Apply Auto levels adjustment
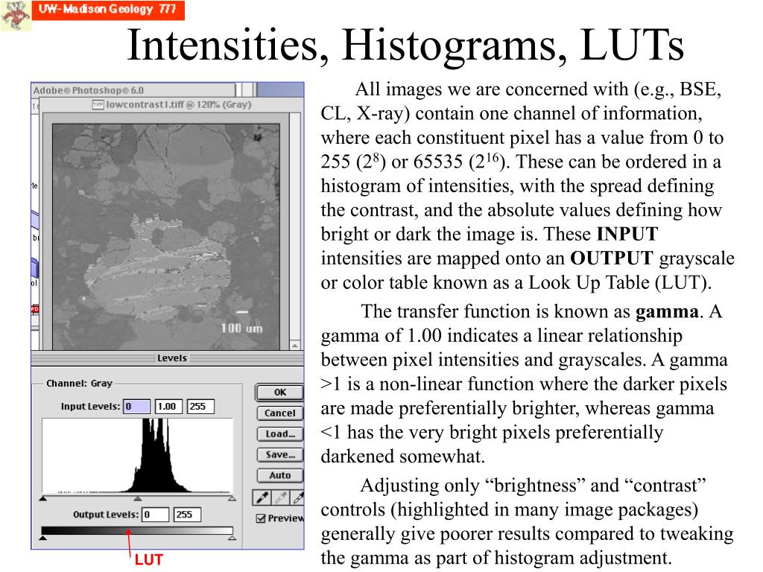The height and width of the screenshot is (572, 763). coord(280,475)
